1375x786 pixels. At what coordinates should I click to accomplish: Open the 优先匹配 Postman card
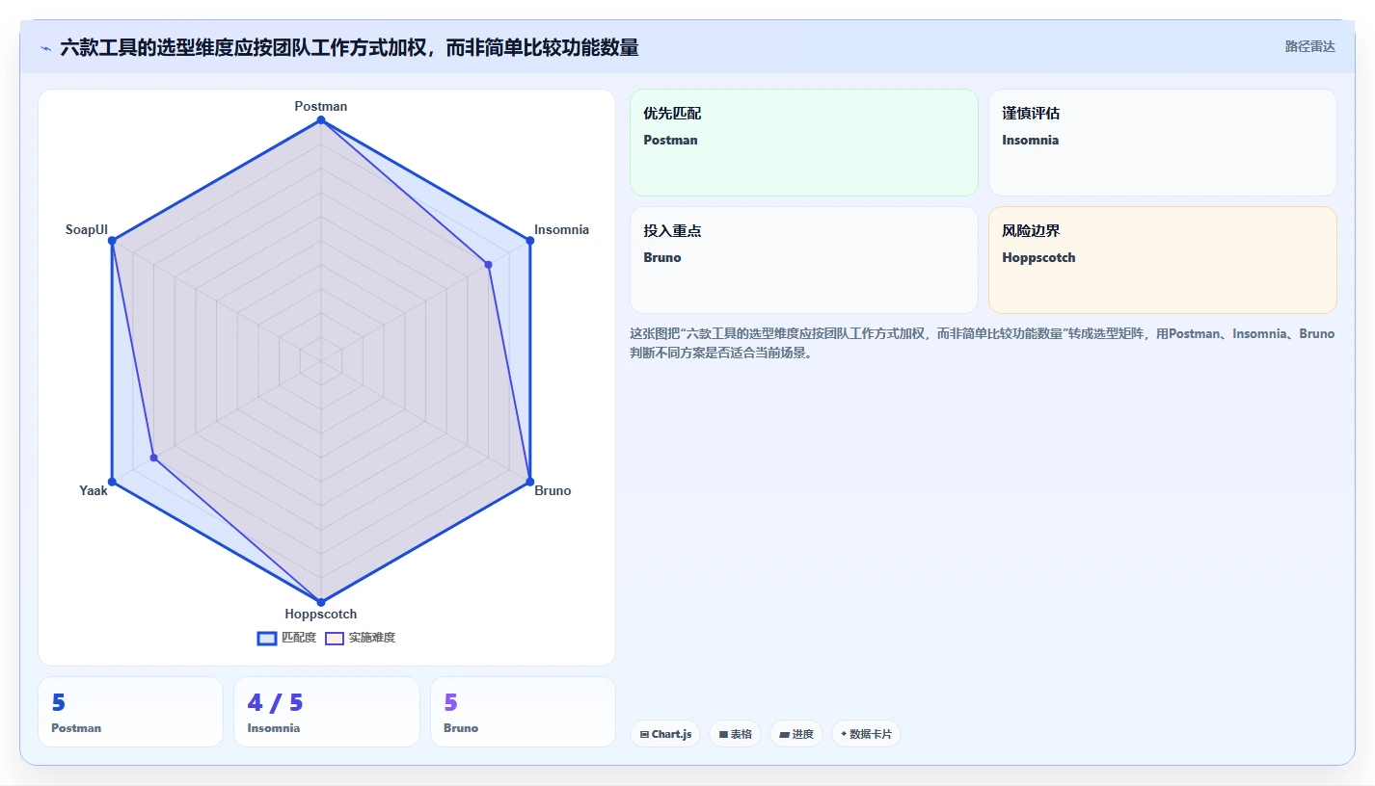804,143
